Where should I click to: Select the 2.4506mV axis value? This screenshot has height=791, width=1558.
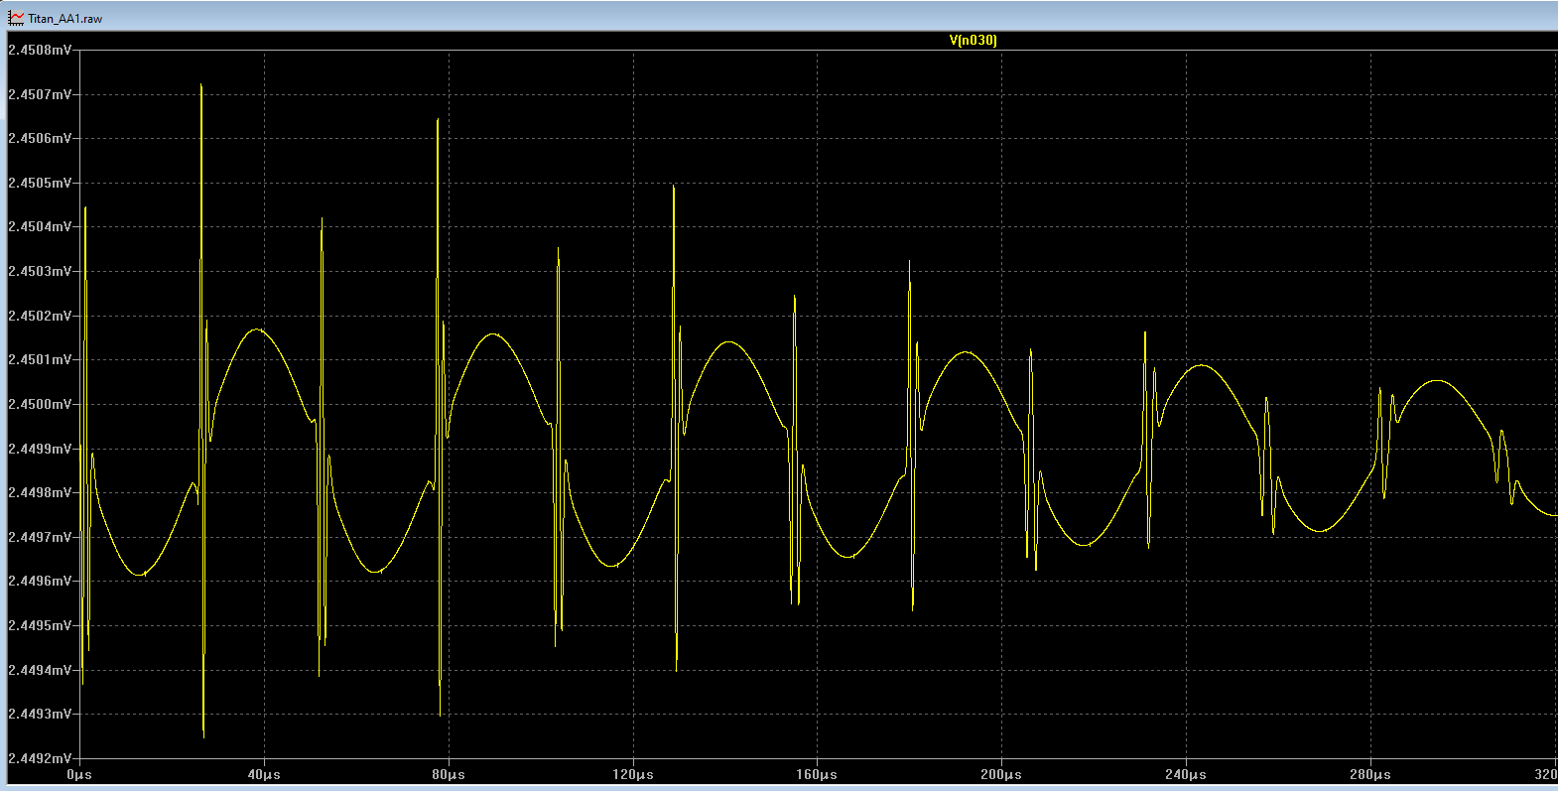click(40, 138)
